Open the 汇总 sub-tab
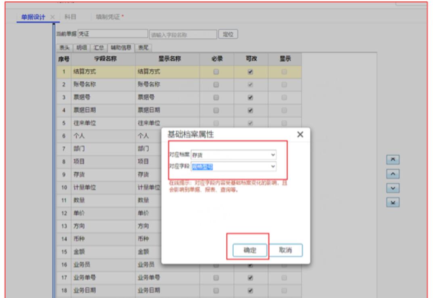Viewport: 446px width, 298px height. pos(99,48)
